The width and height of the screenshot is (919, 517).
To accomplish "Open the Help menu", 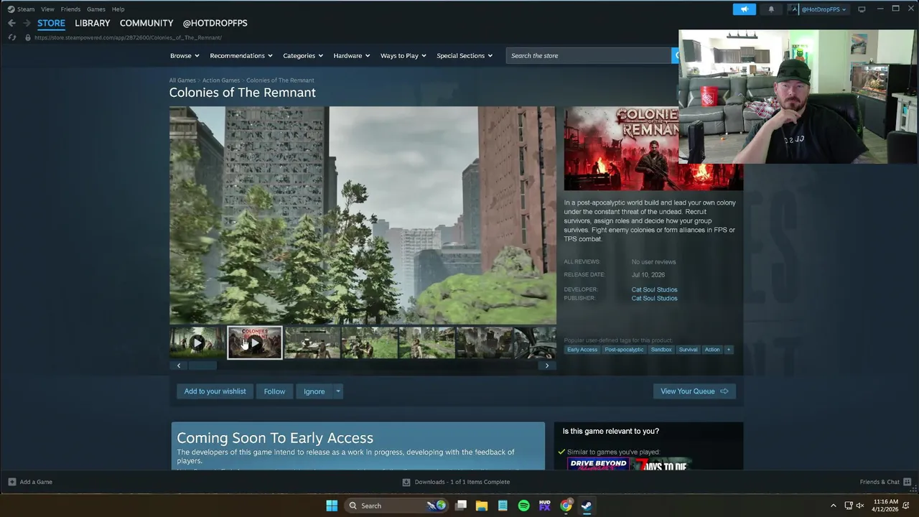I will pyautogui.click(x=118, y=9).
